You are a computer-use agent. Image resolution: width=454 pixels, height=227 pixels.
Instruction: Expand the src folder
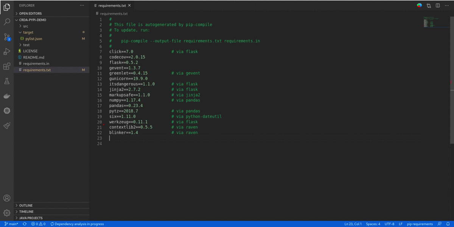click(x=51, y=26)
